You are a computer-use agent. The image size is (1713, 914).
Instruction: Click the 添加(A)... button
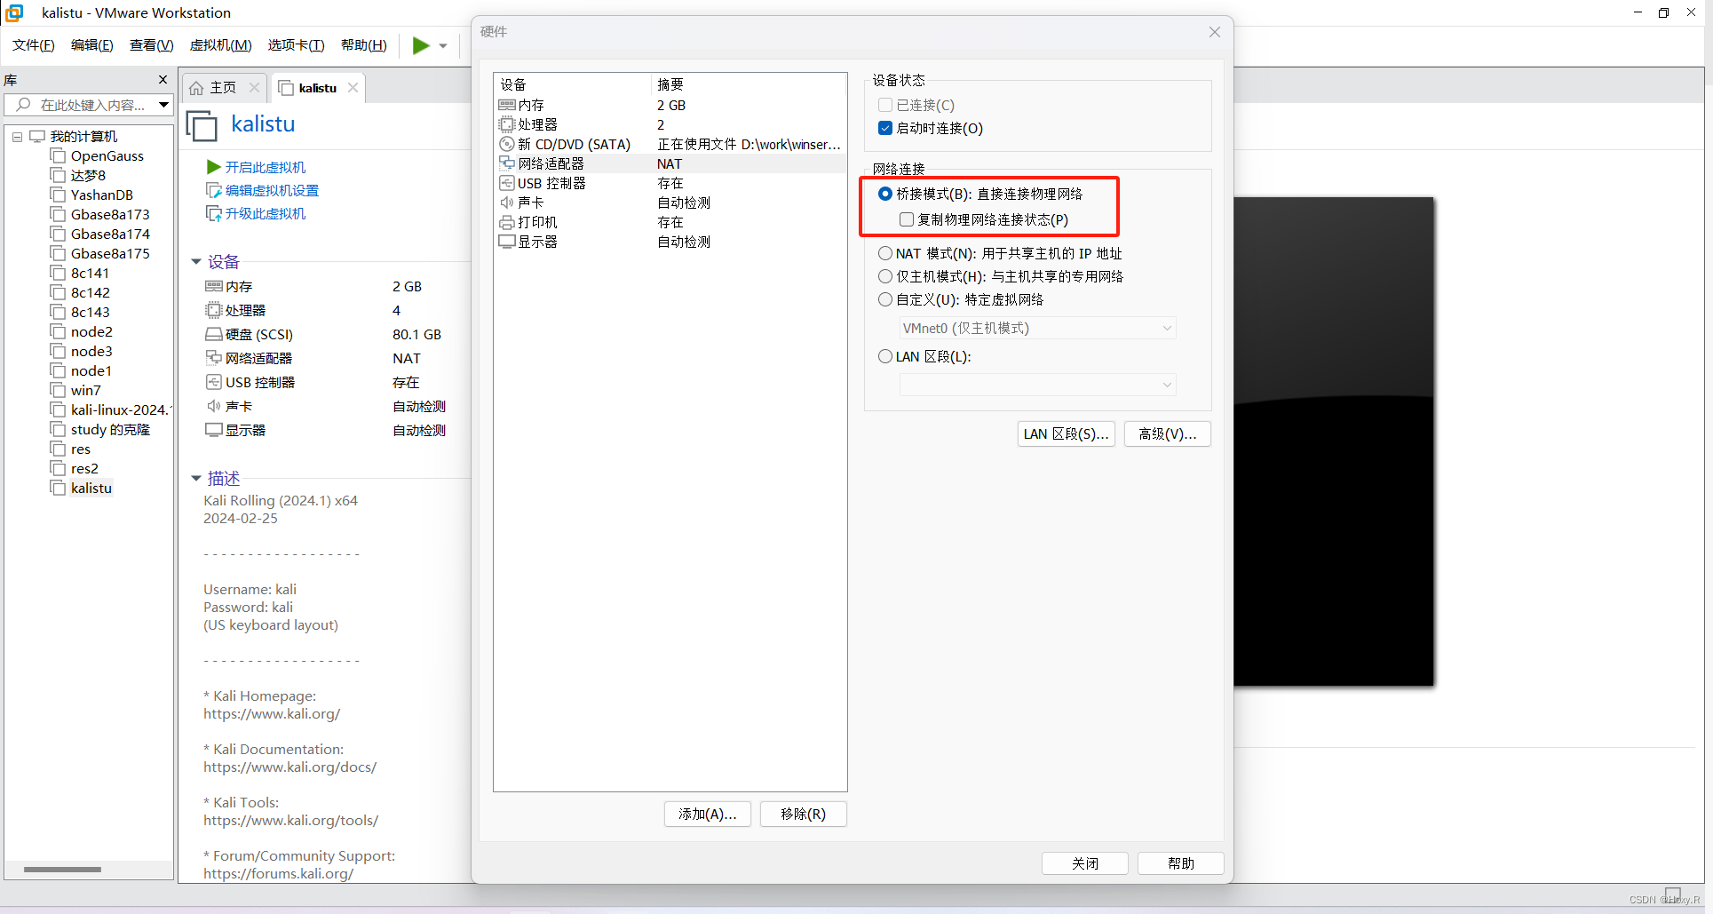pyautogui.click(x=708, y=815)
